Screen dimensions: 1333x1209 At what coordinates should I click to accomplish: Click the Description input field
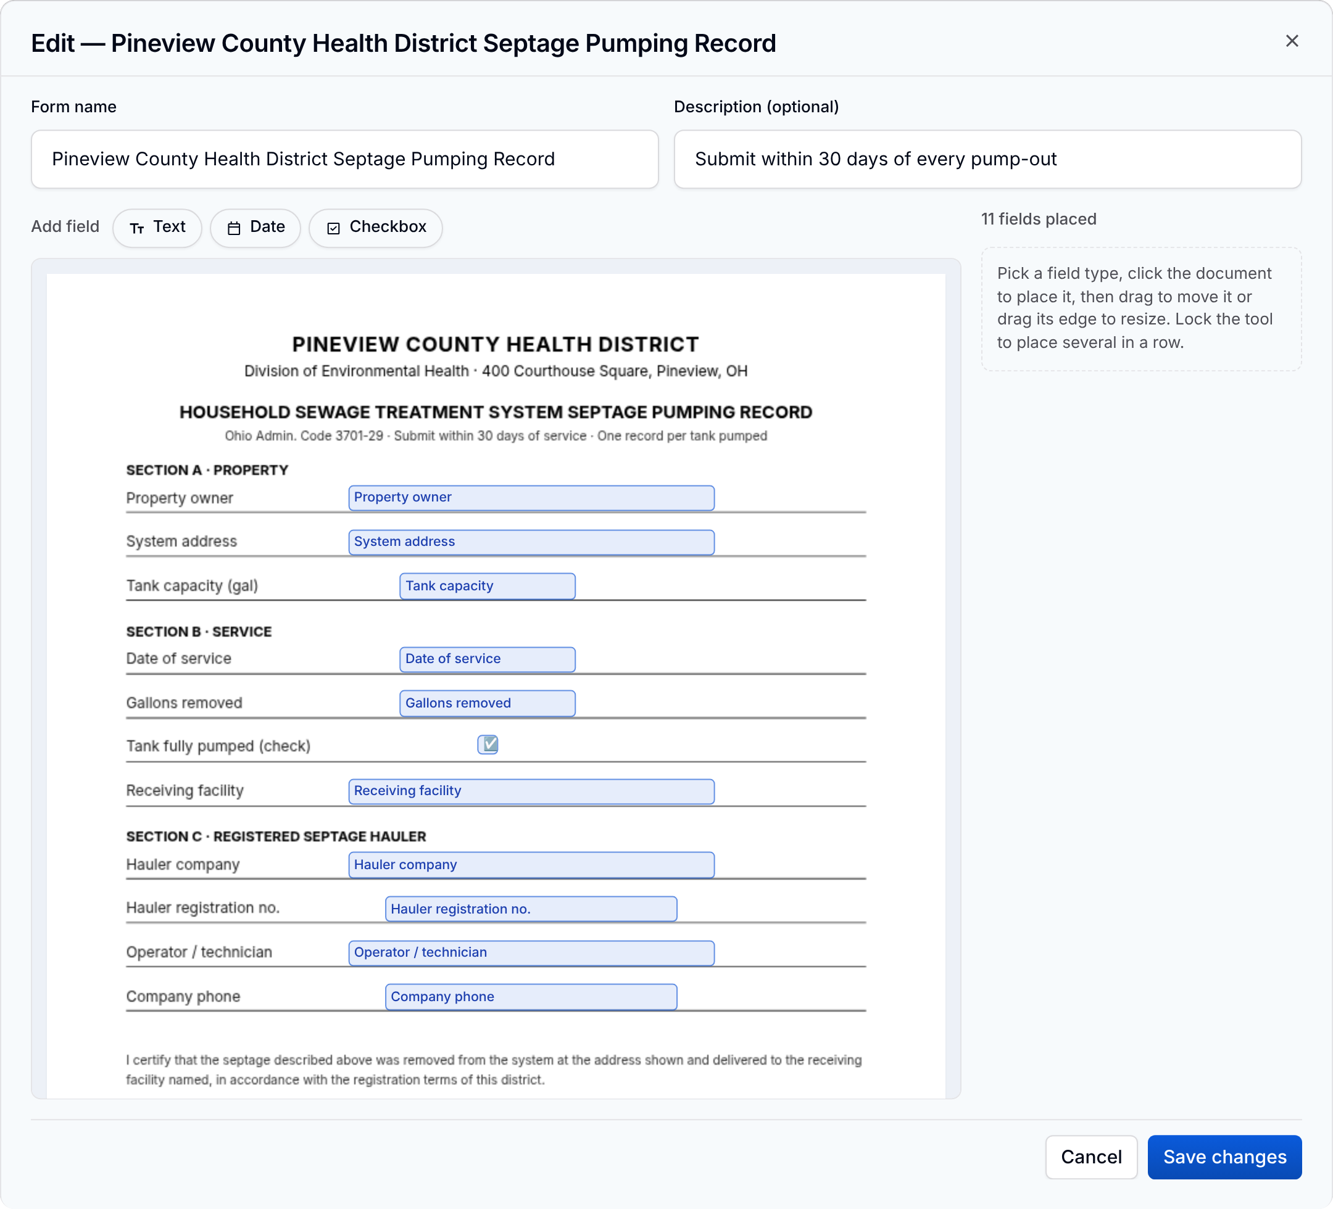pyautogui.click(x=987, y=159)
